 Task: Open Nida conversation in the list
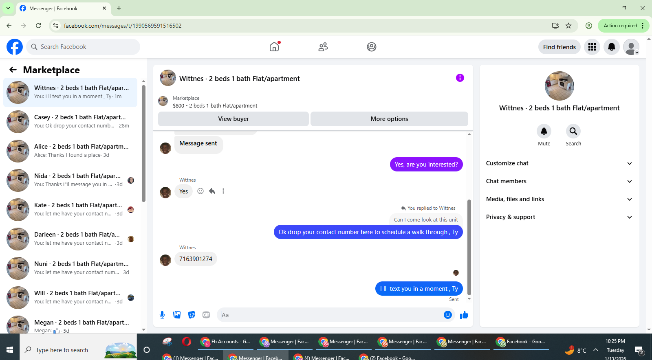tap(70, 180)
